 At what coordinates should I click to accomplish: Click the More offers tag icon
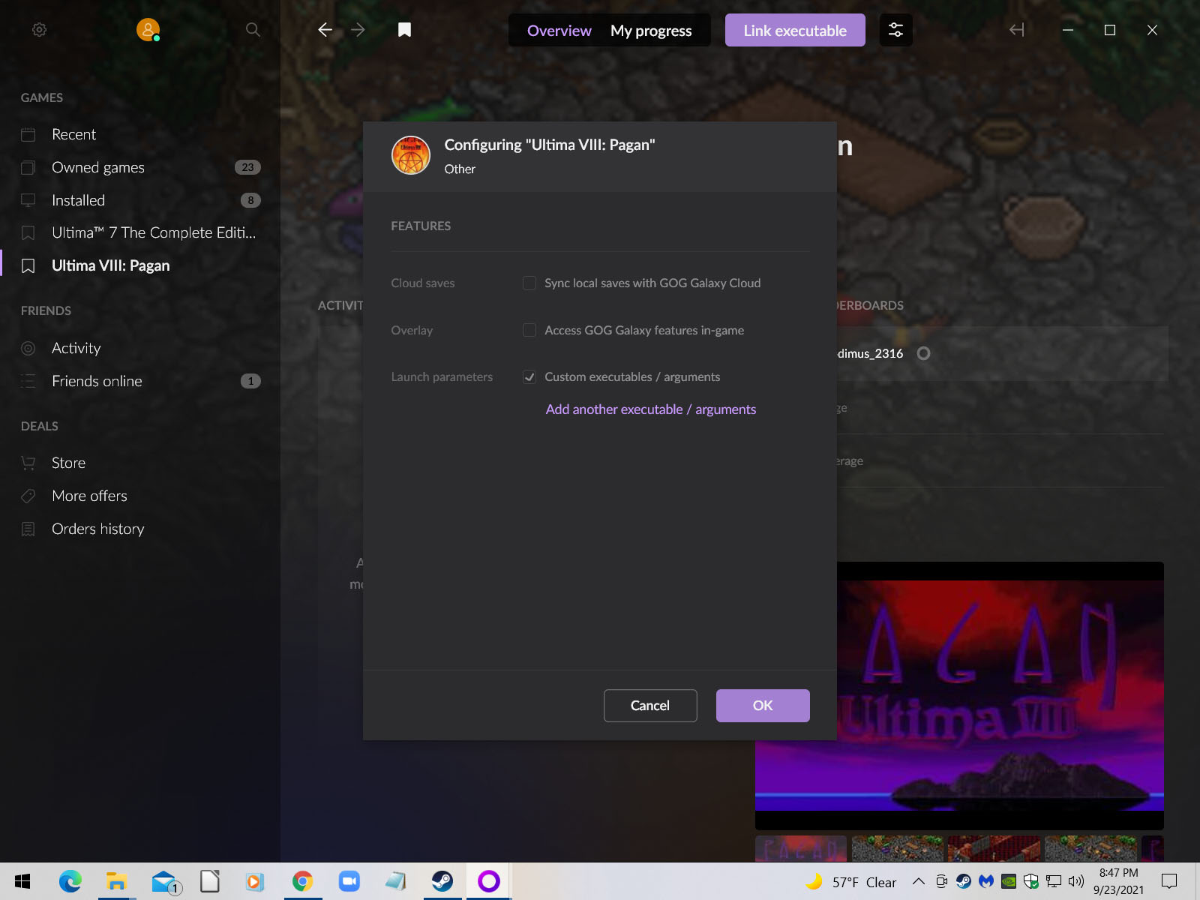pyautogui.click(x=28, y=496)
